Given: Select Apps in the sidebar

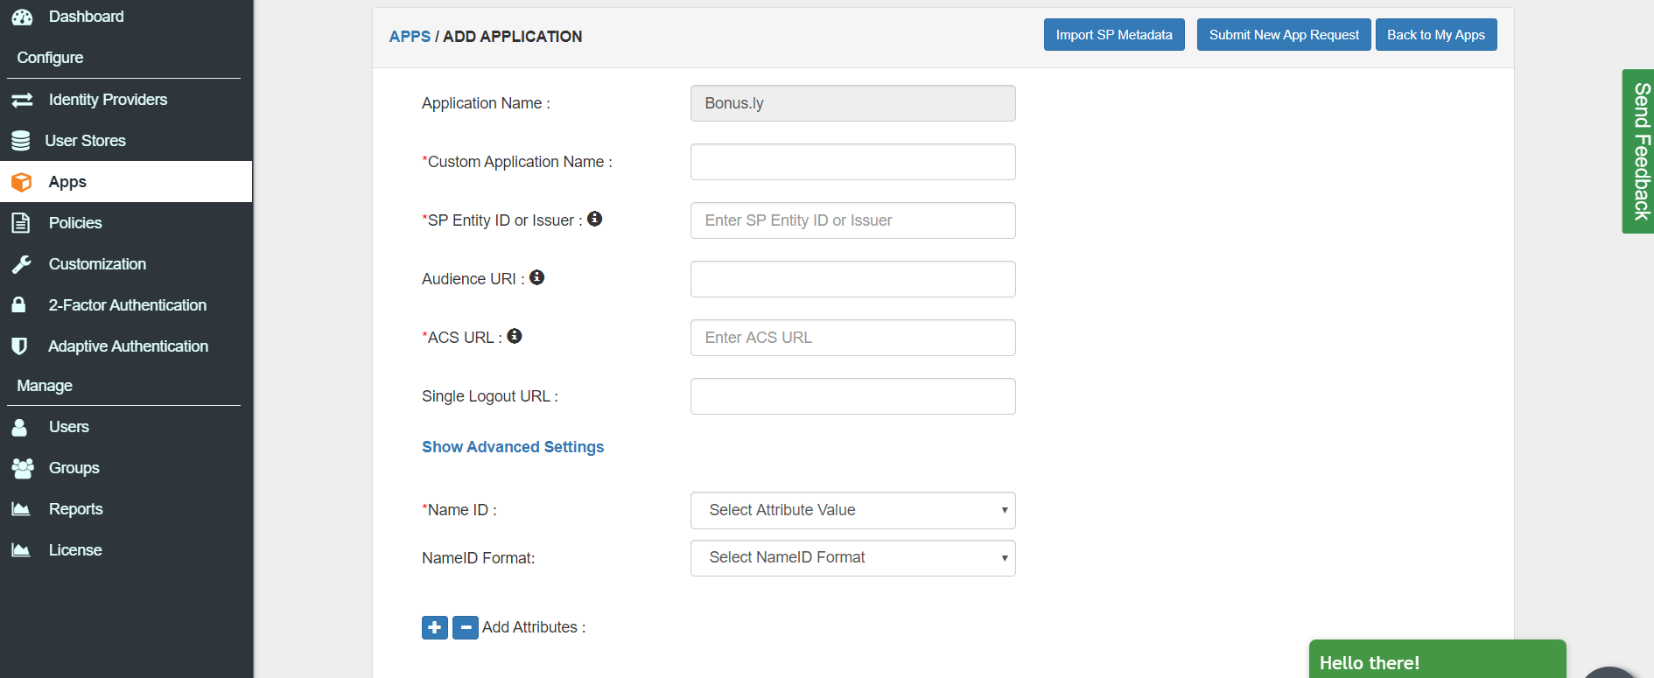Looking at the screenshot, I should [x=126, y=182].
